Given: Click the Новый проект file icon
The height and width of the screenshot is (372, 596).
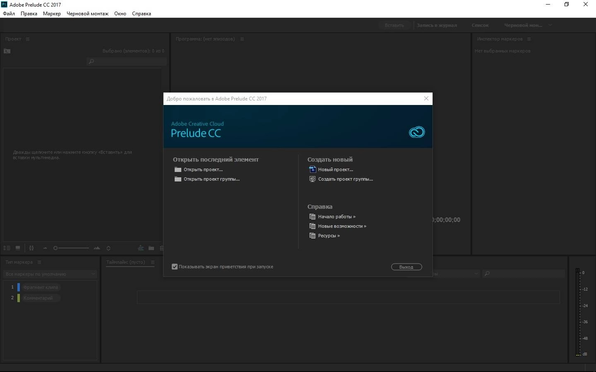Looking at the screenshot, I should [312, 169].
